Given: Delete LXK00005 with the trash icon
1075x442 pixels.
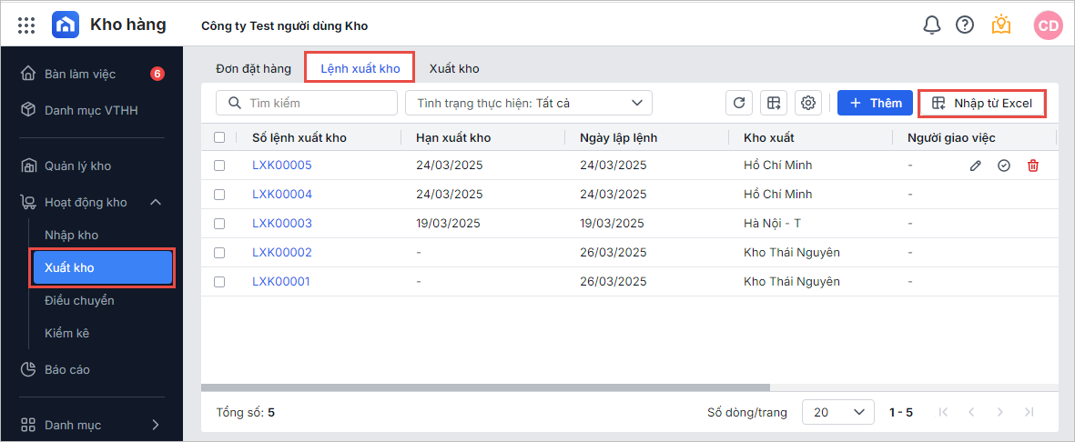Looking at the screenshot, I should [1032, 166].
